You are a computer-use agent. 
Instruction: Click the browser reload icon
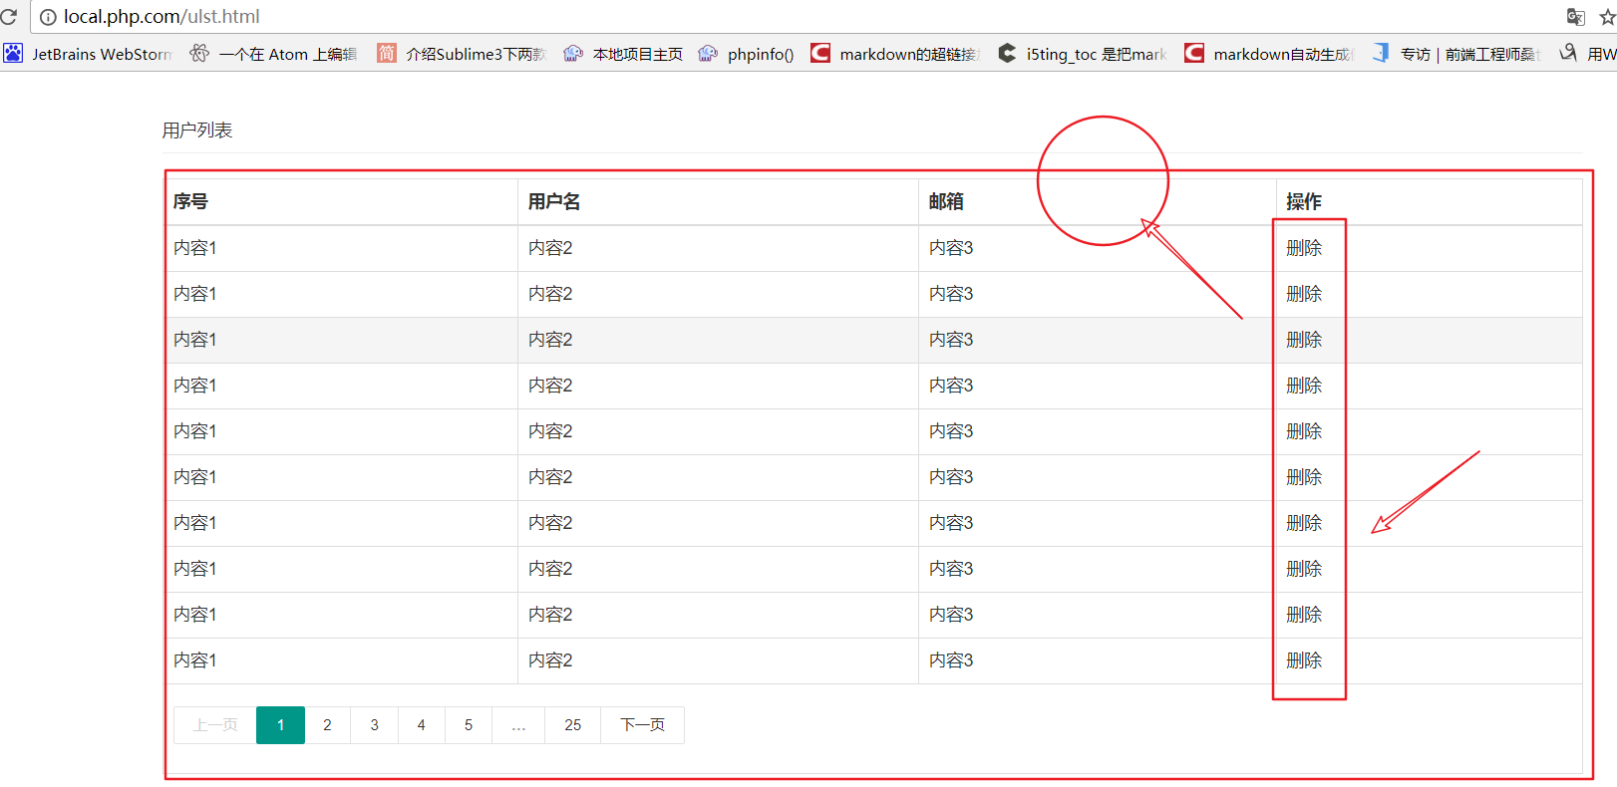(x=9, y=17)
